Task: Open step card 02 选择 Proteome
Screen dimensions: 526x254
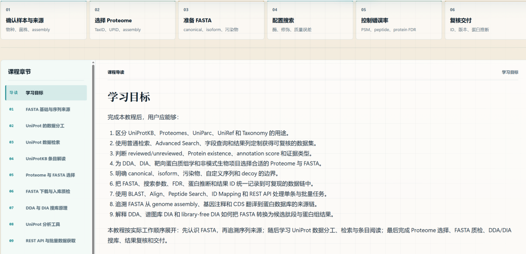Action: pos(132,20)
